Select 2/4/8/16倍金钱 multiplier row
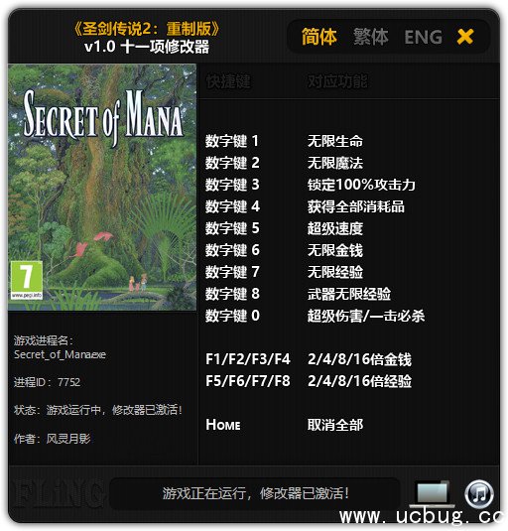Image resolution: width=508 pixels, height=531 pixels. pyautogui.click(x=309, y=359)
